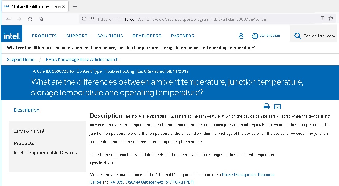
Task: Open Power Management Resource Center link
Action: 182,178
